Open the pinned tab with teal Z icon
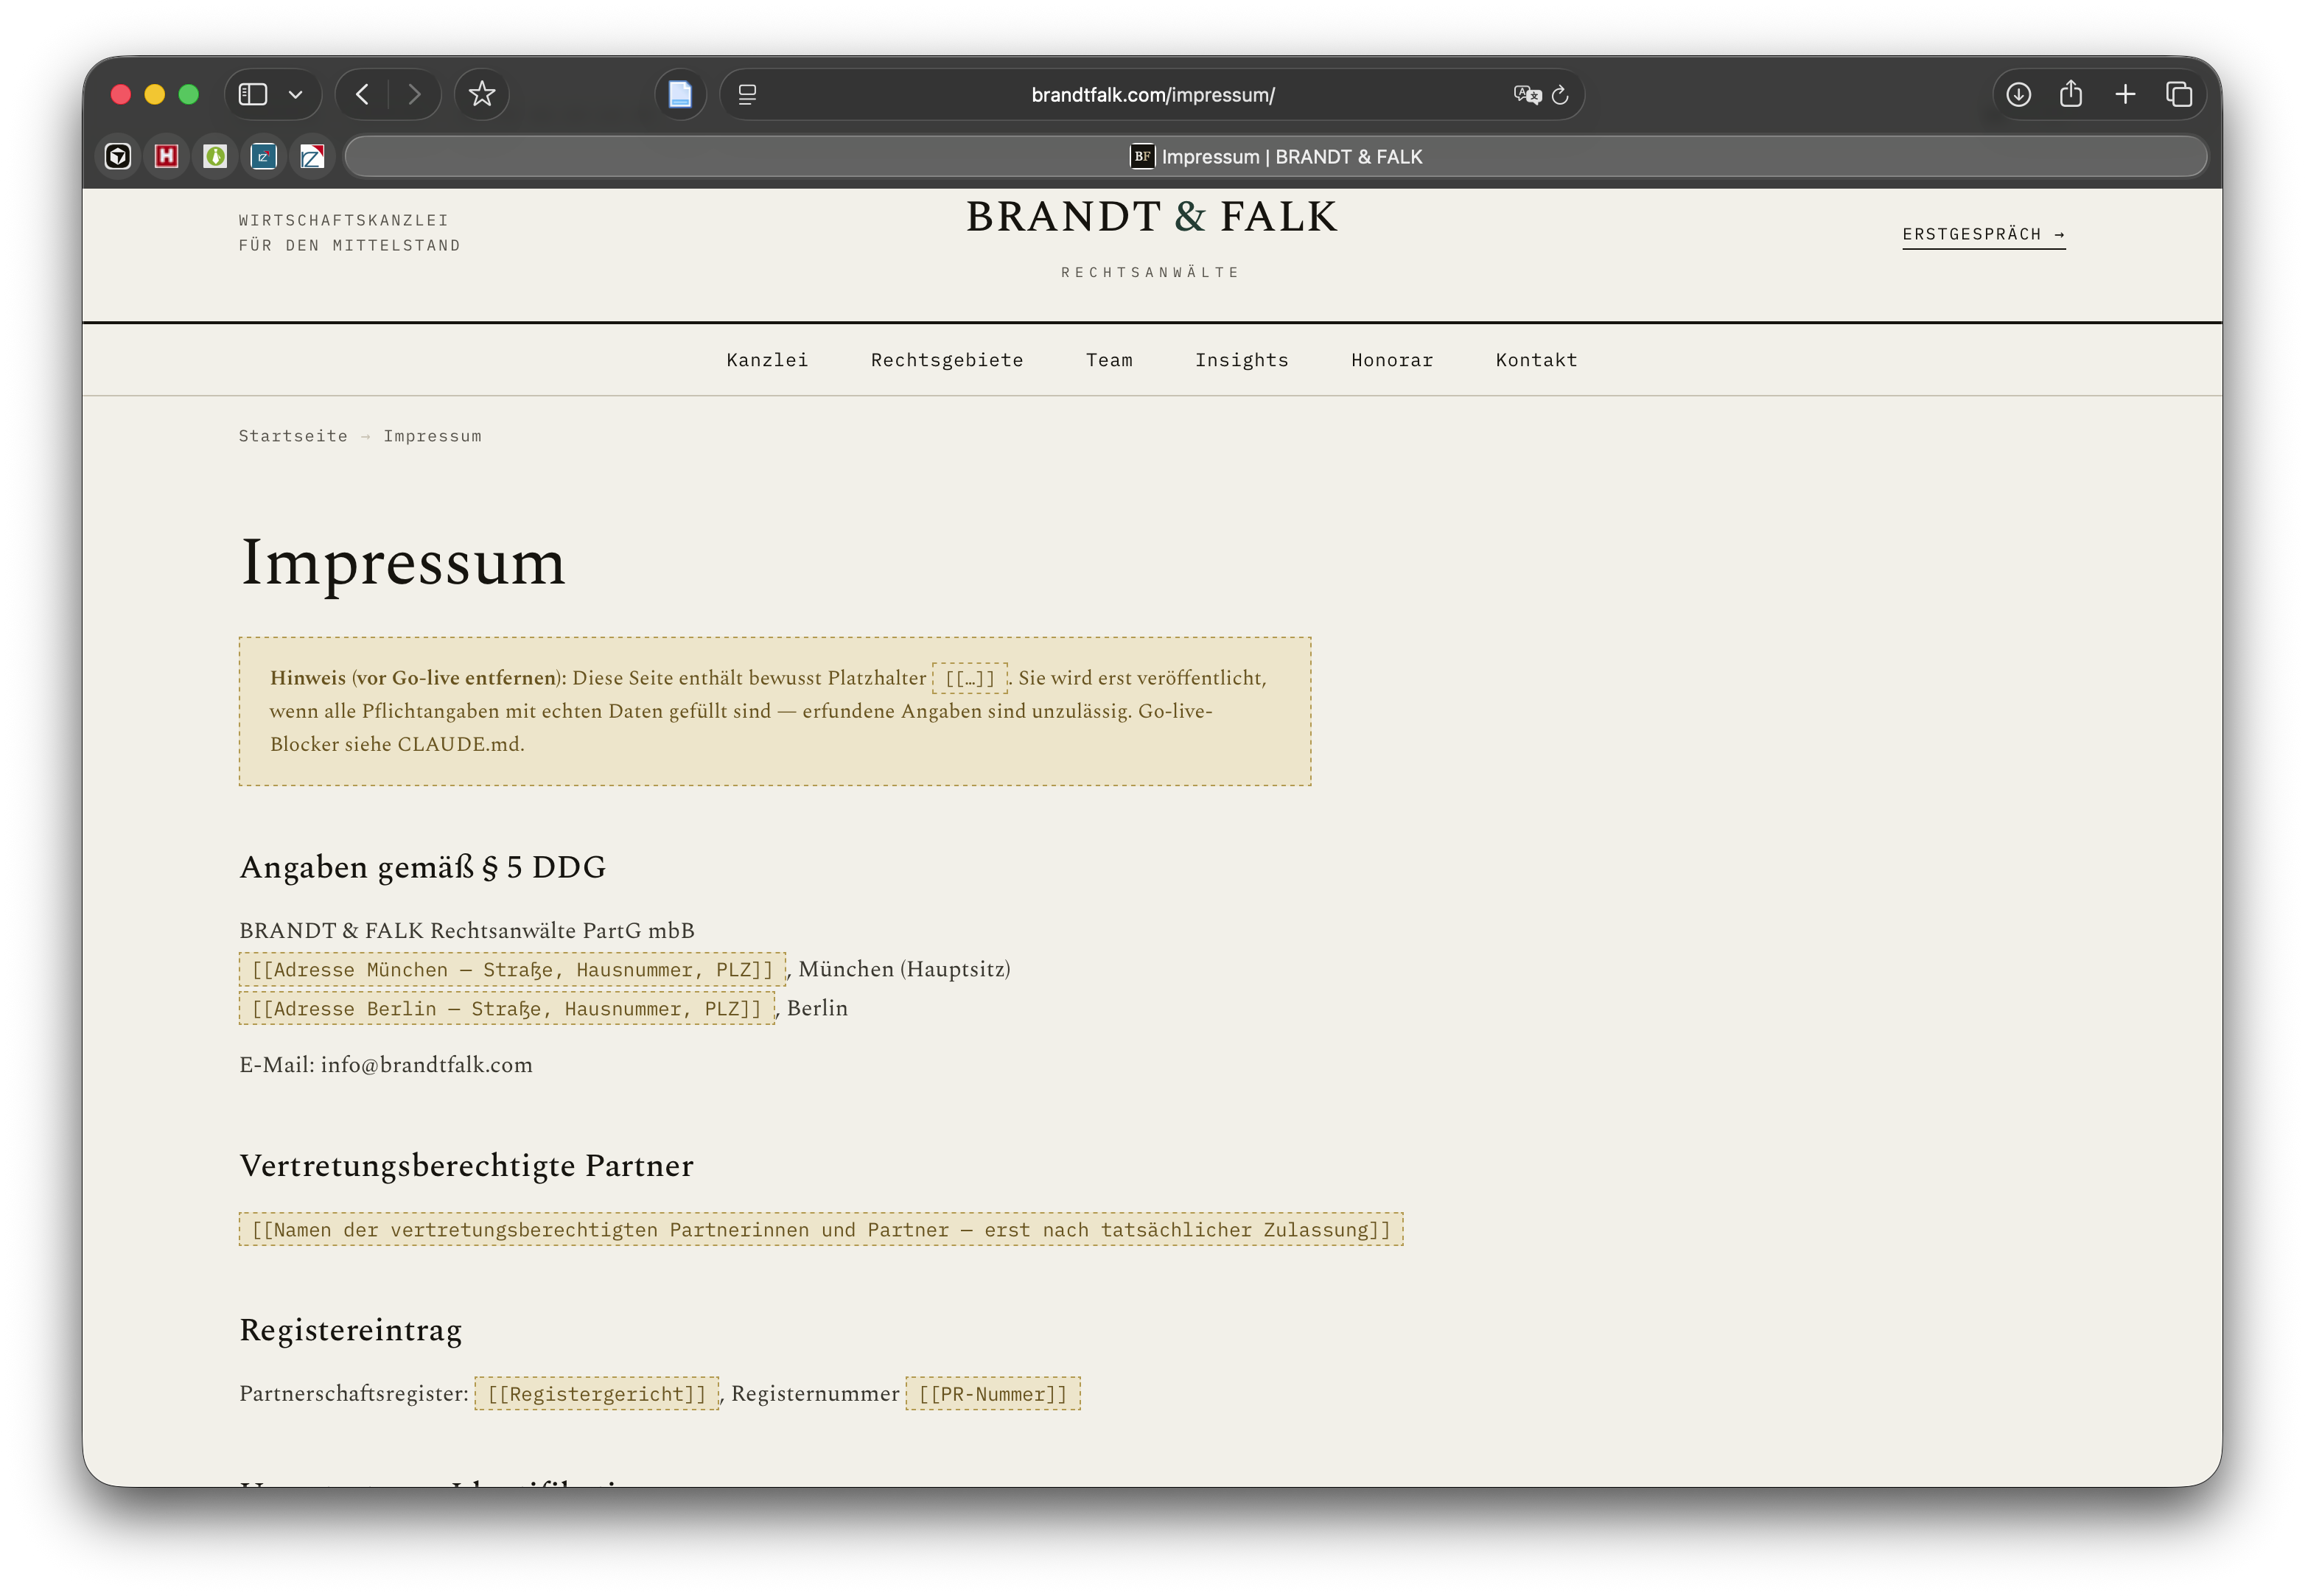Screen dimensions: 2305x1596 click(263, 156)
